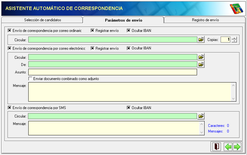Click the De sender field
Image resolution: width=247 pixels, height=155 pixels.
113,64
